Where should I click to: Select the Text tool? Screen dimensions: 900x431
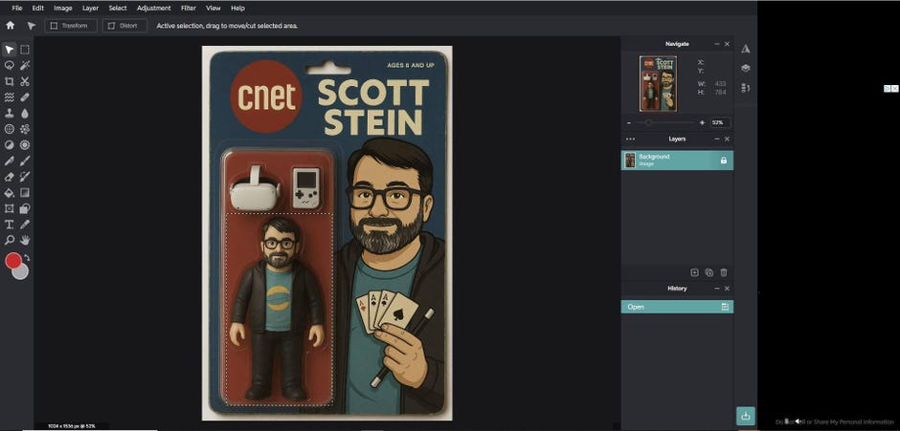click(x=10, y=224)
